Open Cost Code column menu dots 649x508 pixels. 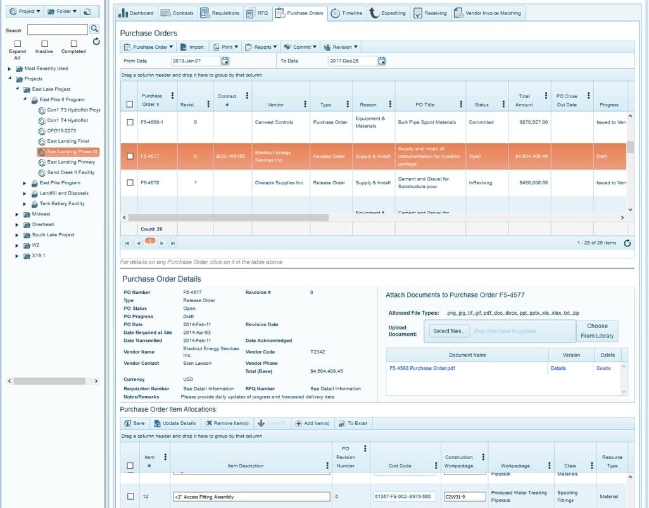pyautogui.click(x=436, y=466)
